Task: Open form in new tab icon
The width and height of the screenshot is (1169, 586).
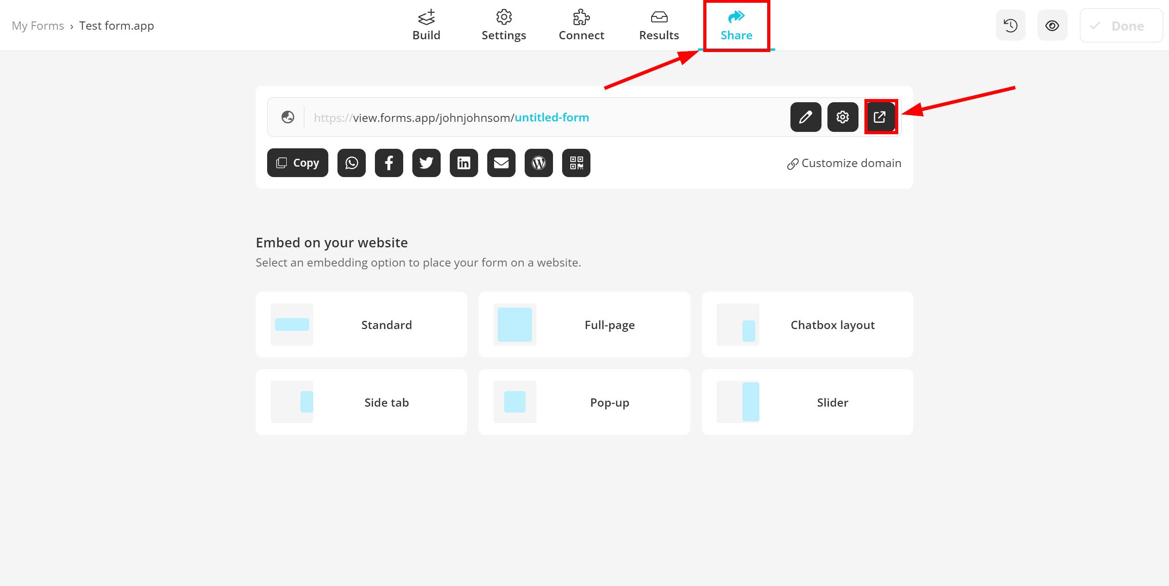Action: (880, 117)
